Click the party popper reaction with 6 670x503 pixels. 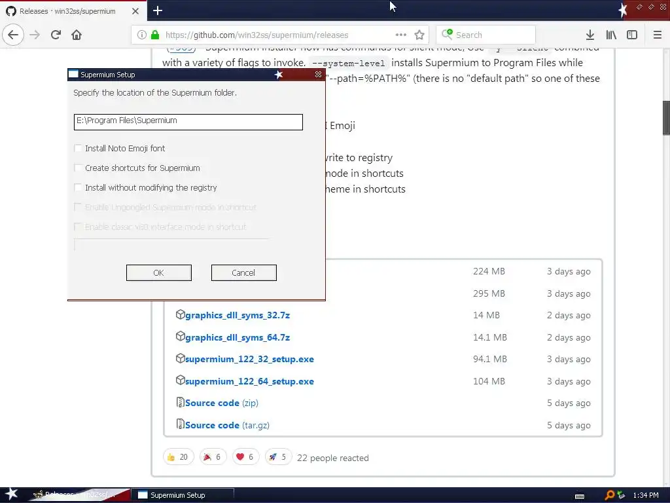click(x=213, y=457)
